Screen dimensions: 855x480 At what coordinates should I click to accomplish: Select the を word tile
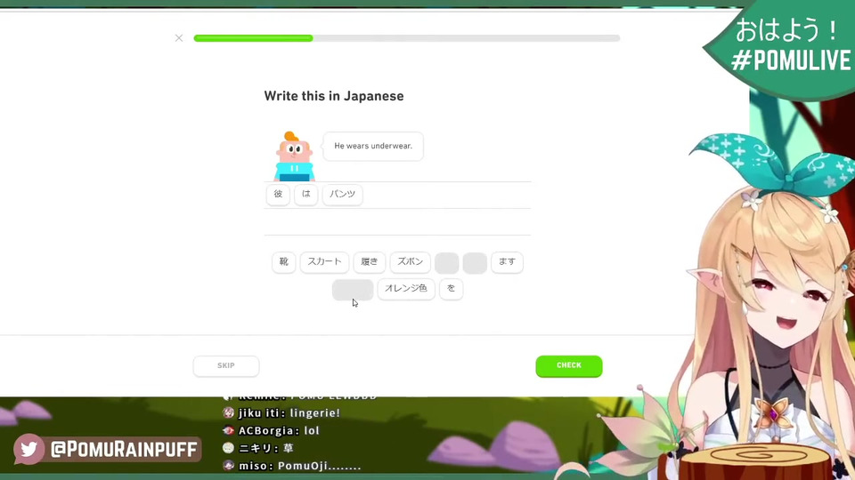click(451, 288)
